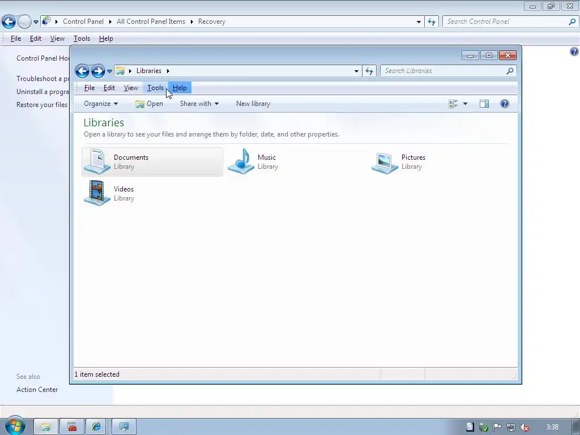Viewport: 580px width, 435px height.
Task: Refresh the Control Panel window
Action: pyautogui.click(x=431, y=22)
